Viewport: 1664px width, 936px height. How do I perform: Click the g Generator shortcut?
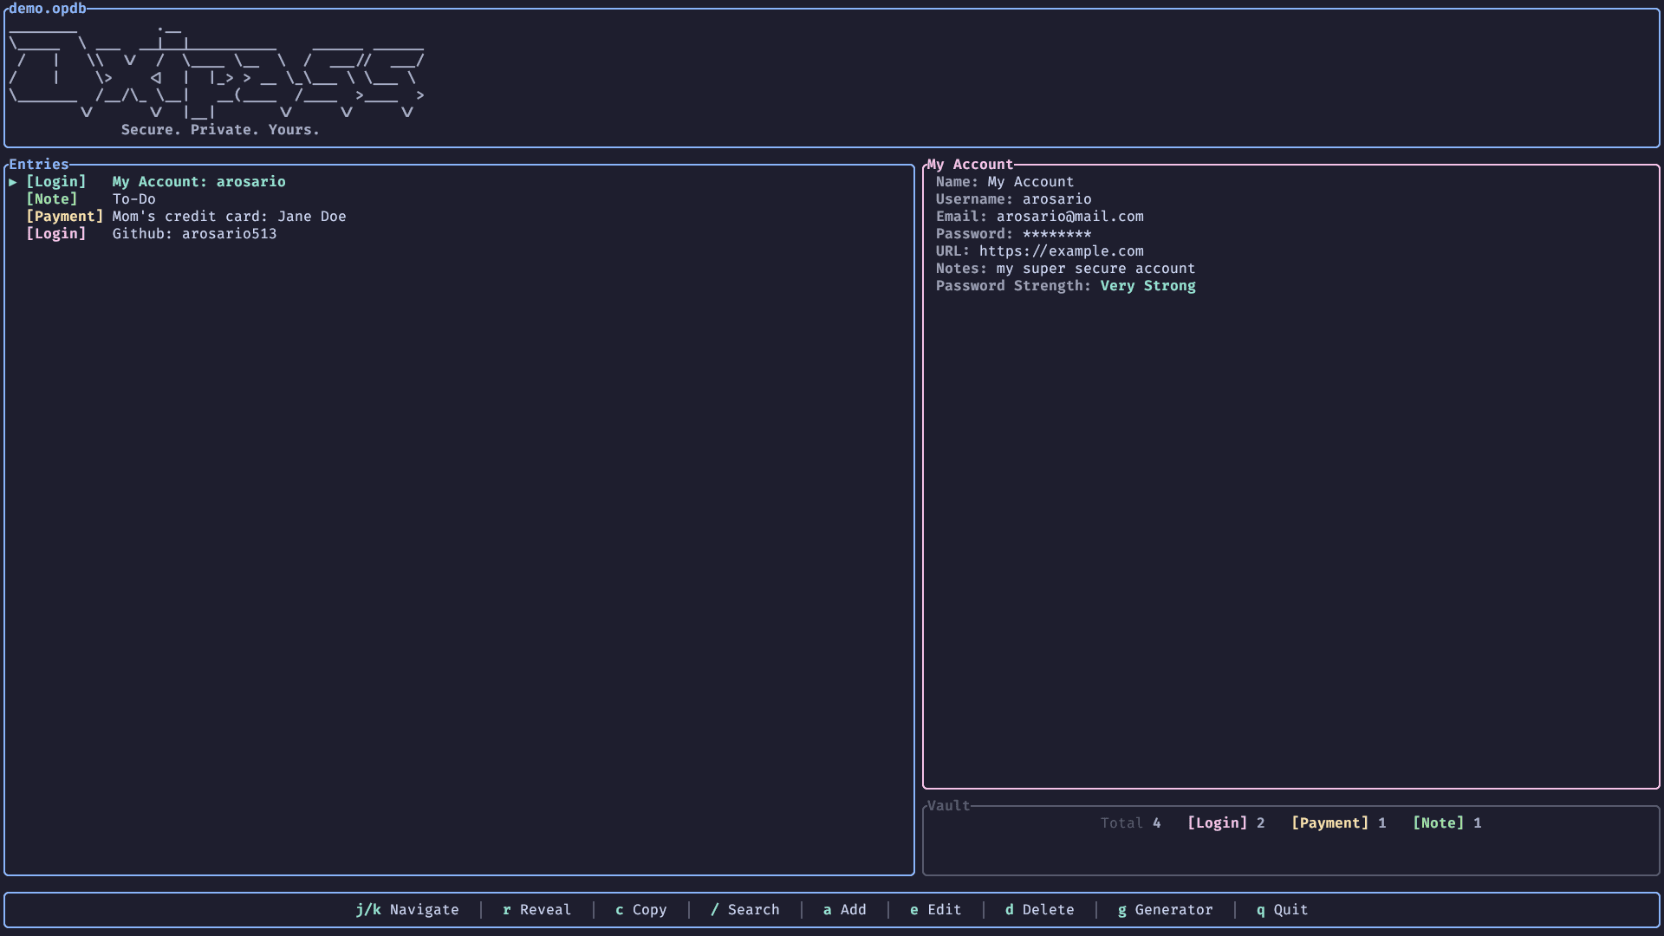click(1166, 910)
